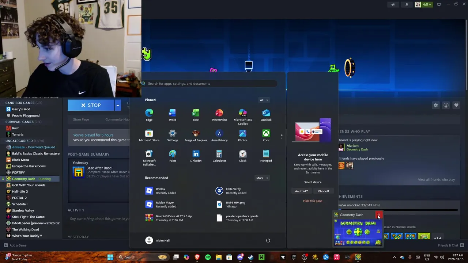Open Brave browser from taskbar
The height and width of the screenshot is (263, 468).
(197, 257)
